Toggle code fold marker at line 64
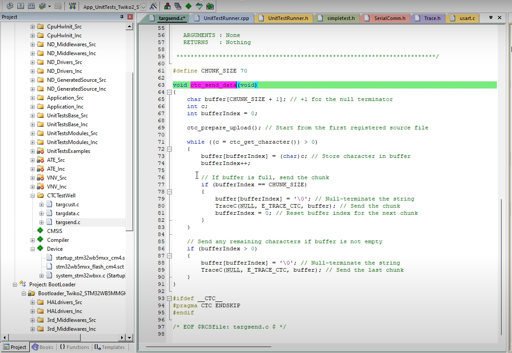The height and width of the screenshot is (353, 512). [x=169, y=92]
